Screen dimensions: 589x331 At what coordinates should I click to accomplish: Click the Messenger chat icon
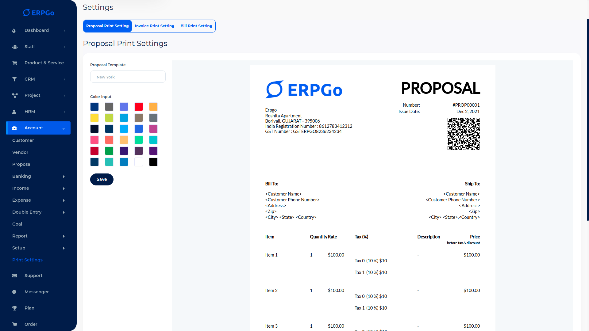14,292
